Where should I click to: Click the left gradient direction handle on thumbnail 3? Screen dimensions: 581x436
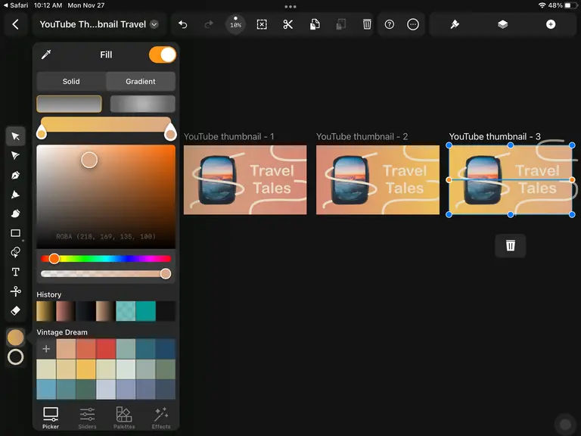[449, 180]
